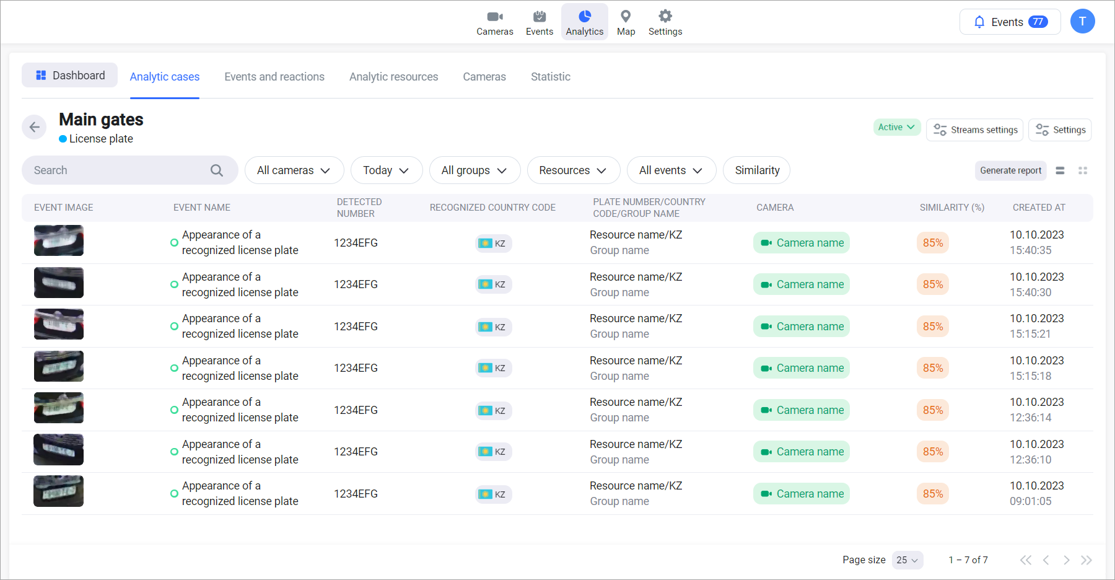1115x580 pixels.
Task: Open the Active status dropdown
Action: [x=896, y=127]
